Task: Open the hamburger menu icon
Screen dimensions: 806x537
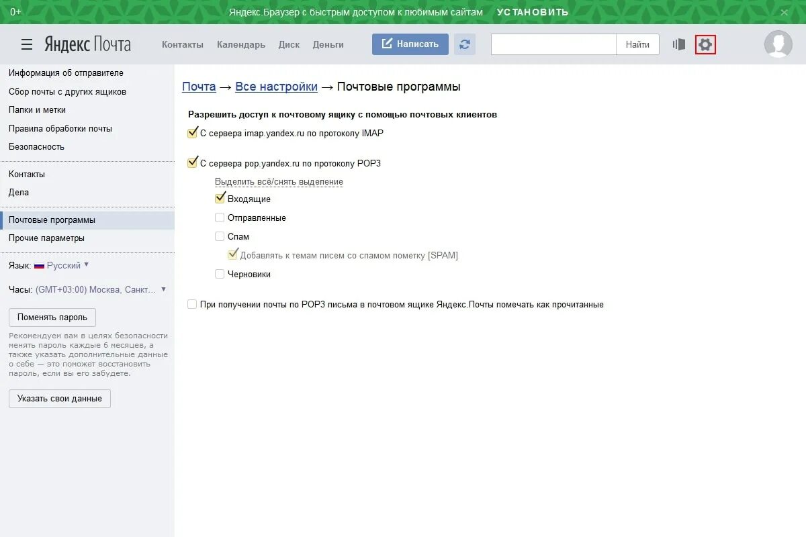Action: coord(27,44)
